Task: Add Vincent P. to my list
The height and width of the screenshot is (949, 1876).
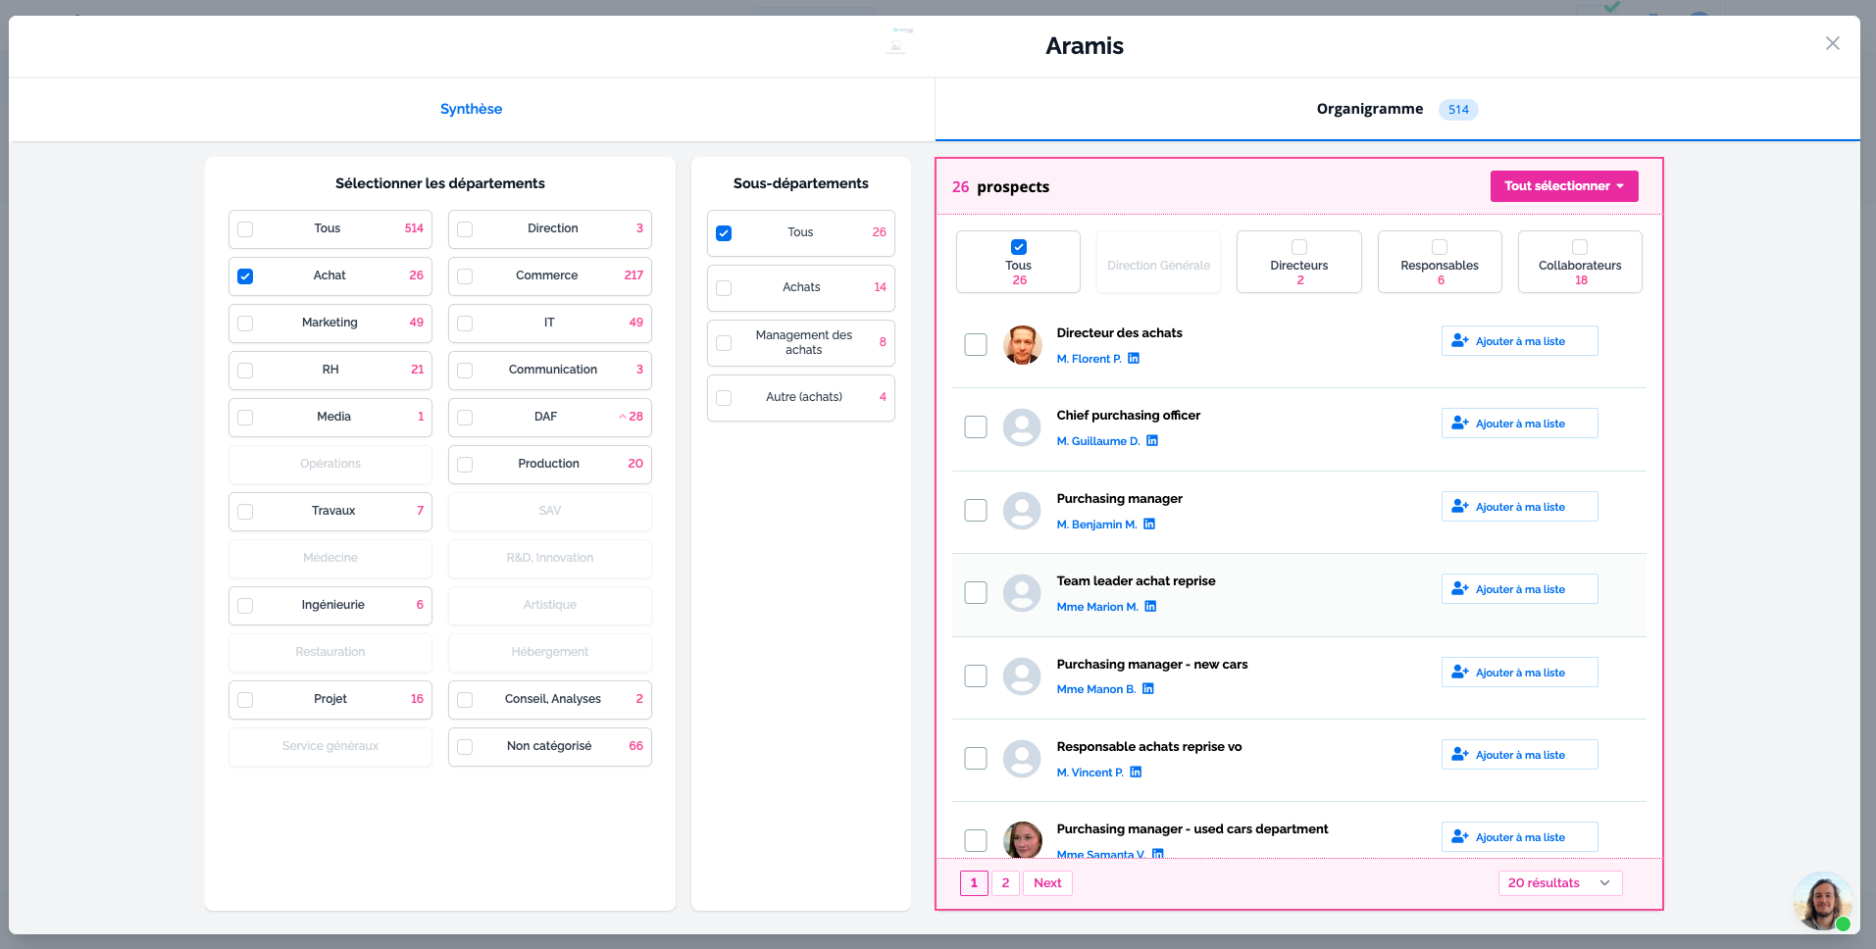Action: pos(1519,755)
